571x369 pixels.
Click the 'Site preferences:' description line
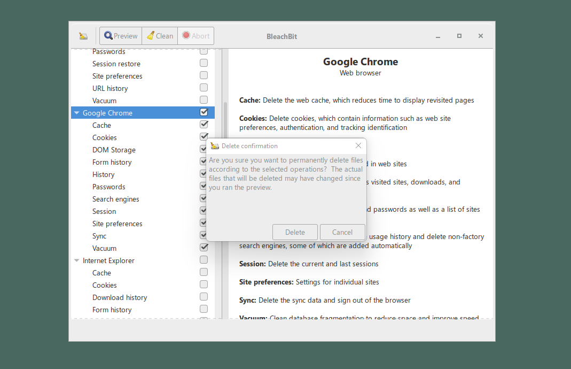pyautogui.click(x=309, y=282)
